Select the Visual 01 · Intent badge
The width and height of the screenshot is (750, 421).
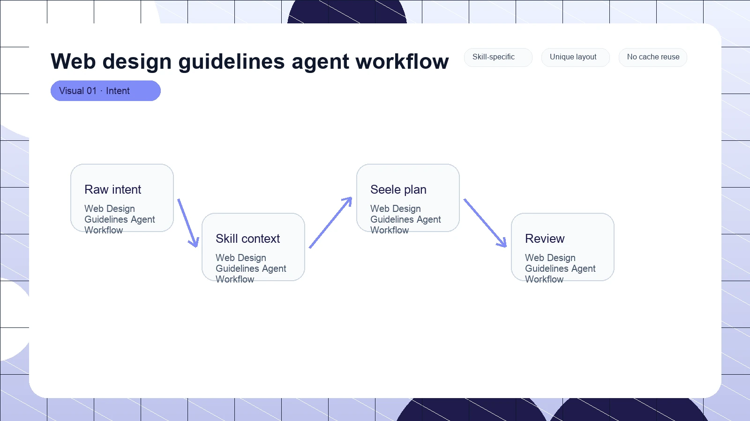105,91
